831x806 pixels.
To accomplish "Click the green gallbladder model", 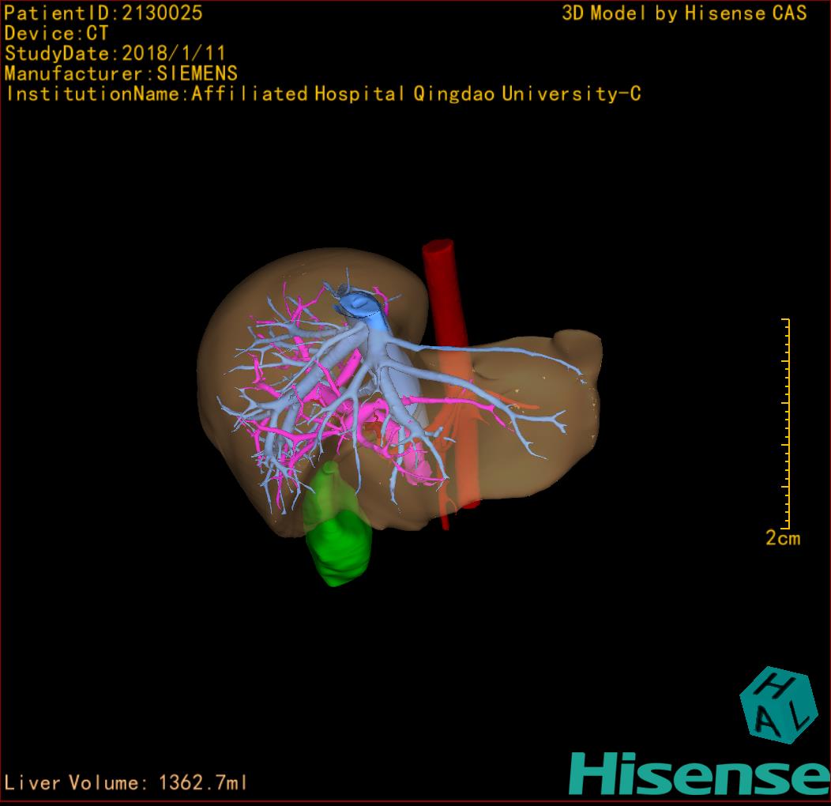I will [337, 525].
